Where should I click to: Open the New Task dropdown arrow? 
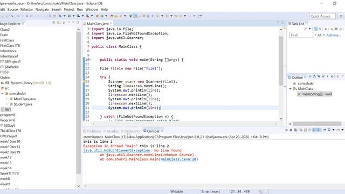click(x=310, y=29)
